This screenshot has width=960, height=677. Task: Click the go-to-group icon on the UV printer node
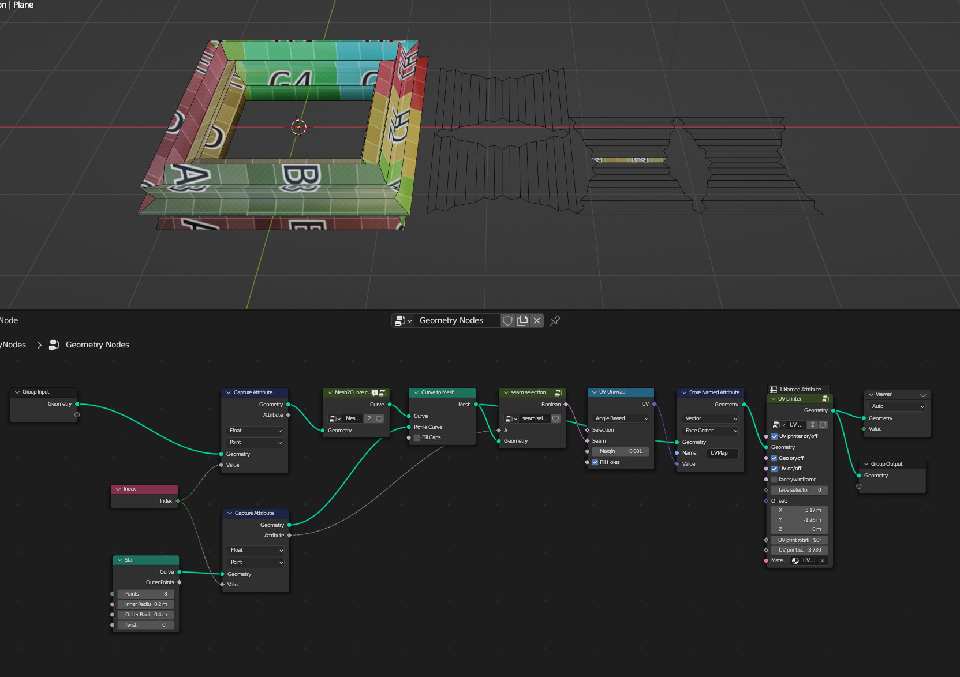(x=825, y=398)
